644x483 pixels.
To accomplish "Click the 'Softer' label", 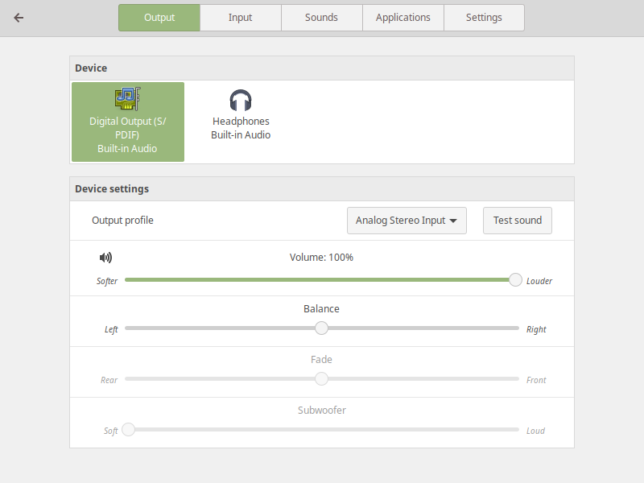I will pyautogui.click(x=107, y=281).
